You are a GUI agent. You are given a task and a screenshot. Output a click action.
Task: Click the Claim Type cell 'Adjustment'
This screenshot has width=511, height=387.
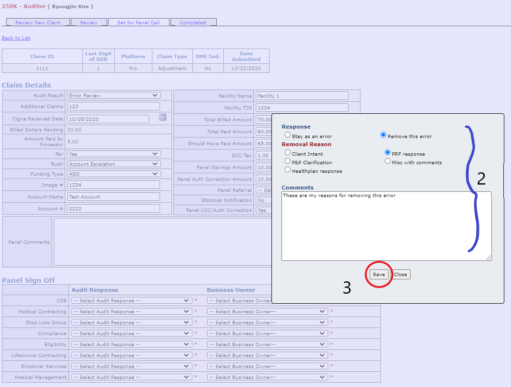172,69
